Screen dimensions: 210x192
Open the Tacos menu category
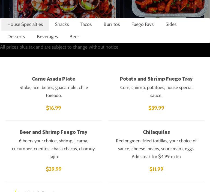pyautogui.click(x=86, y=24)
